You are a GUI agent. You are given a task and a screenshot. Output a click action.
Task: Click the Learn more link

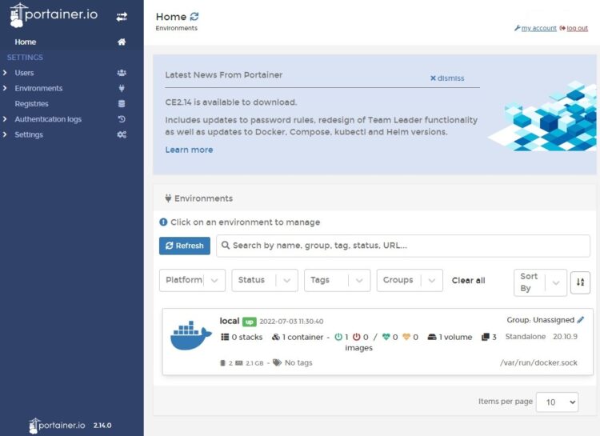[x=189, y=150]
